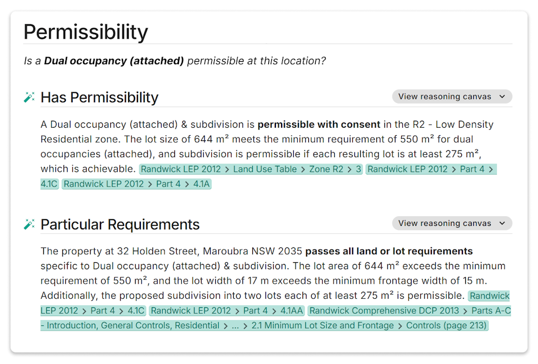Open the Randwick Comprehensive DCP 2013 citation
This screenshot has height=364, width=538.
(384, 311)
